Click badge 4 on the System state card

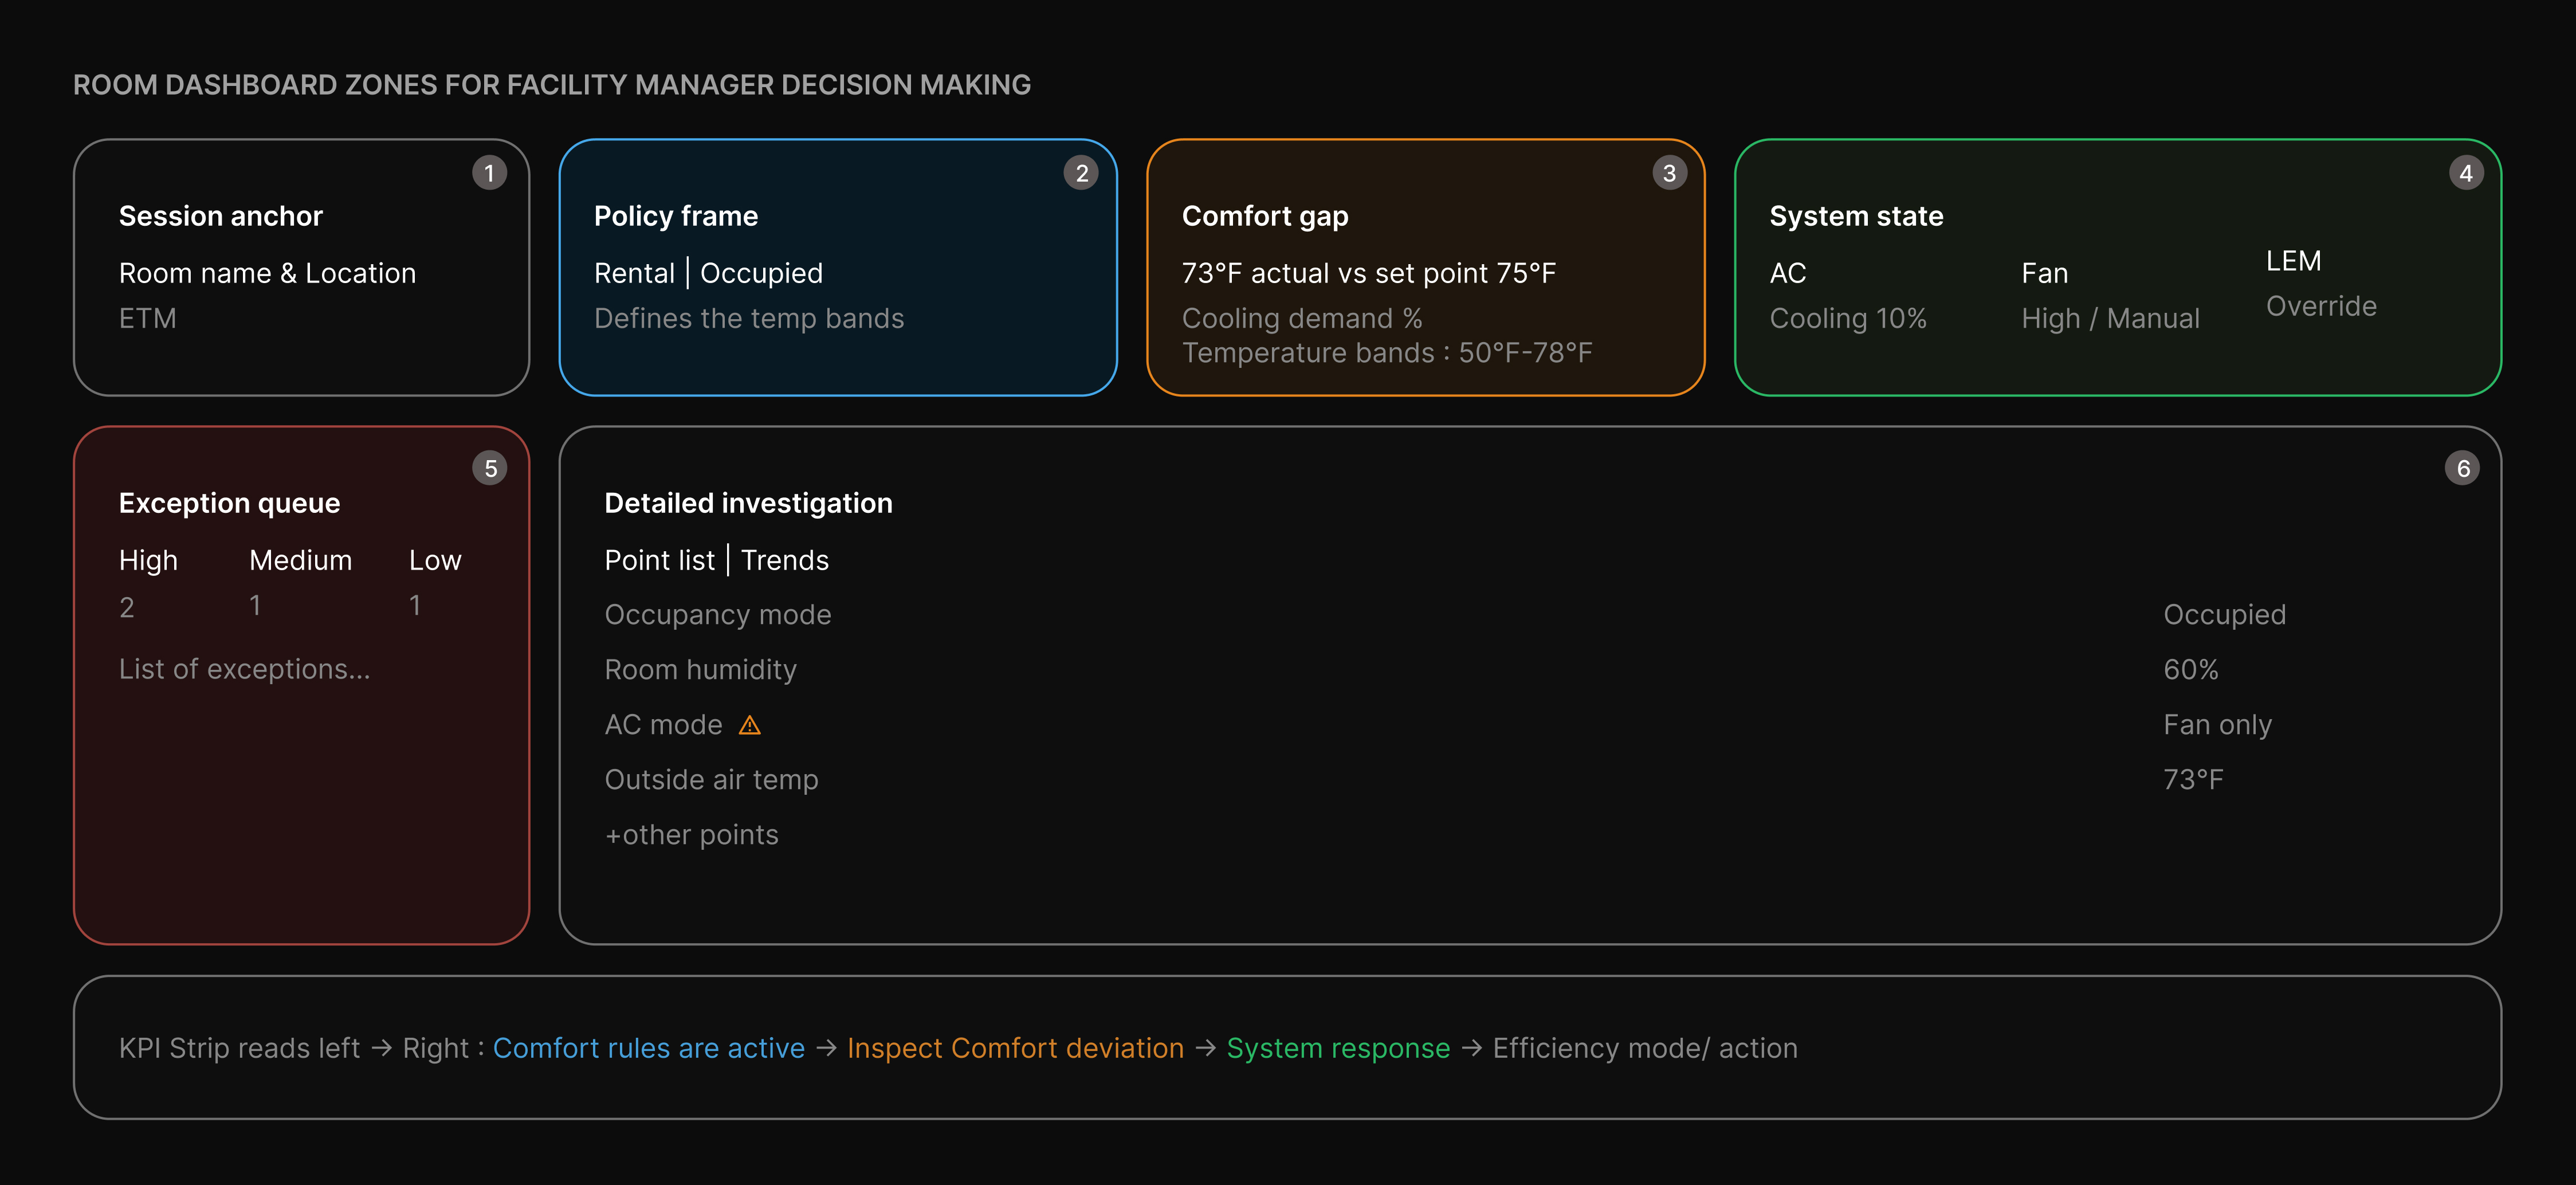[x=2466, y=172]
